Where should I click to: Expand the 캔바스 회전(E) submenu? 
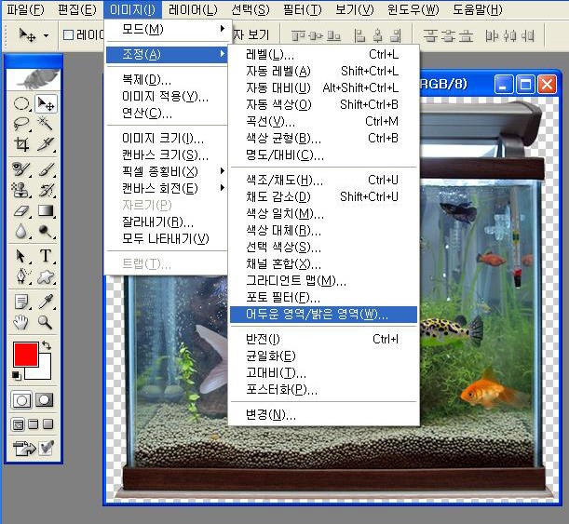pos(167,188)
